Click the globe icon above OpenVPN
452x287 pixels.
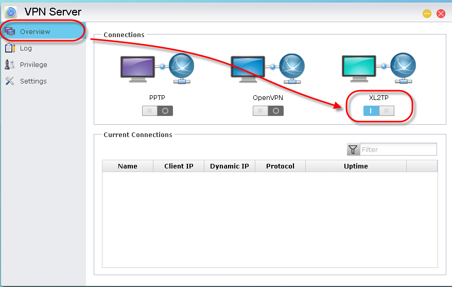(x=292, y=69)
